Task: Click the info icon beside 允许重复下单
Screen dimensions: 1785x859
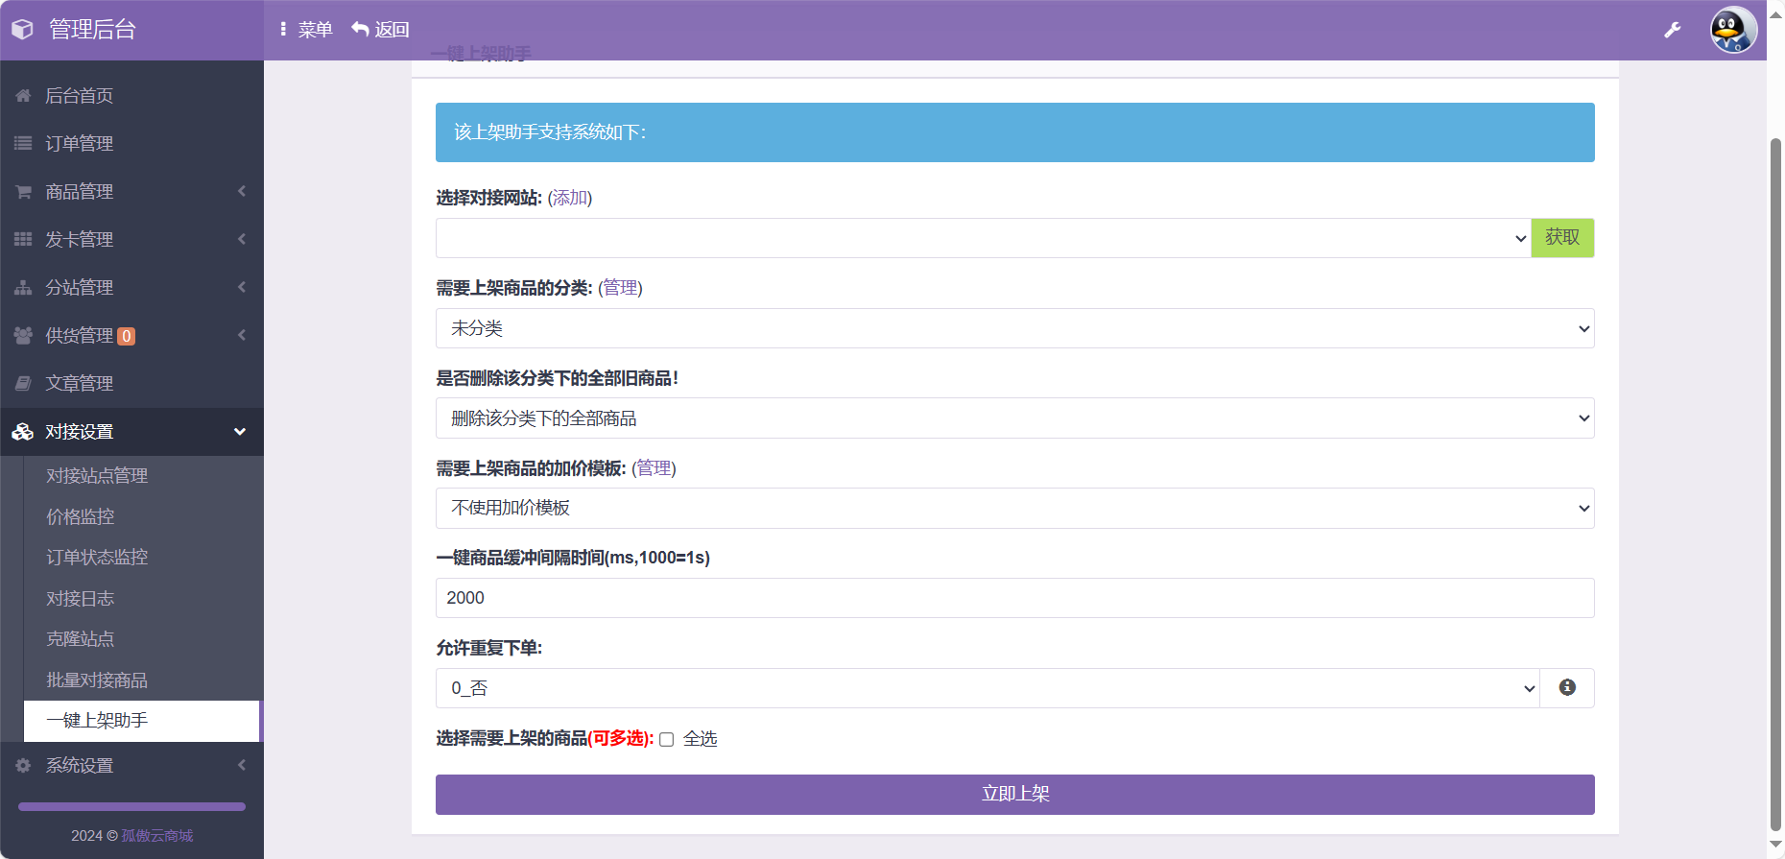Action: (1566, 688)
